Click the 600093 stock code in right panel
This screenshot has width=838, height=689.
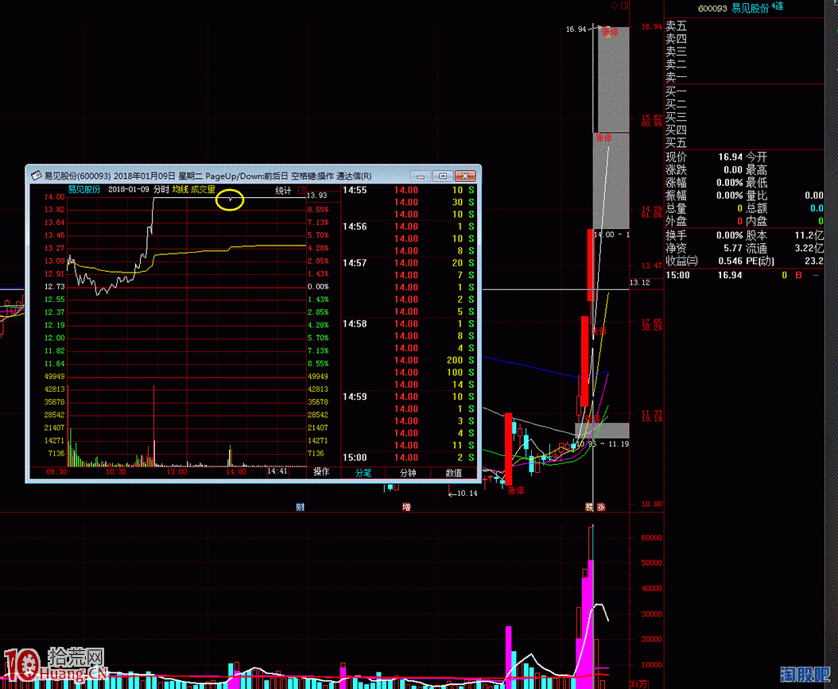[x=712, y=9]
